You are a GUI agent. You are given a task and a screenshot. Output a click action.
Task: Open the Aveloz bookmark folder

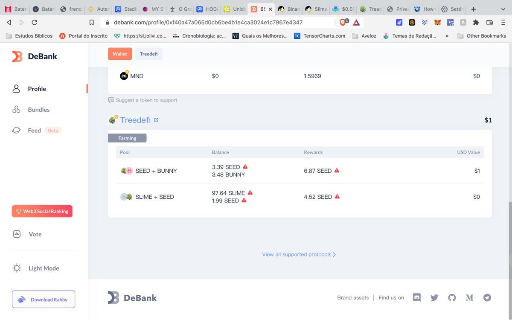[364, 36]
